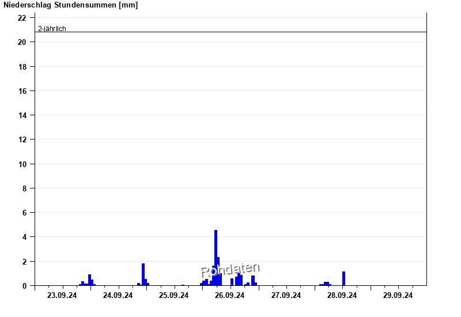Screen dimensions: 461x317
Task: Select the 27.09.24 date label
Action: click(x=286, y=296)
